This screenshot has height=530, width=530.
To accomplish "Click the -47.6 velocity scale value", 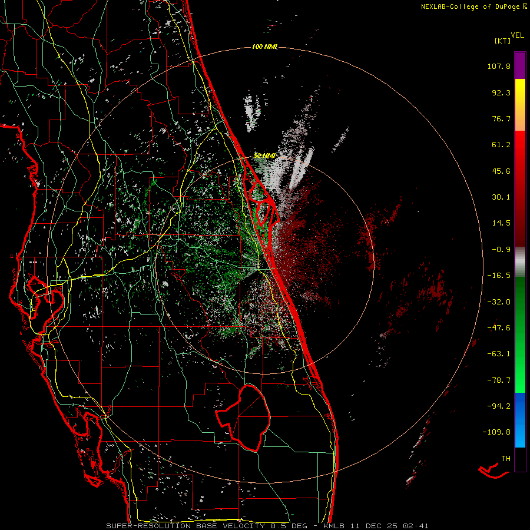I will coord(499,328).
